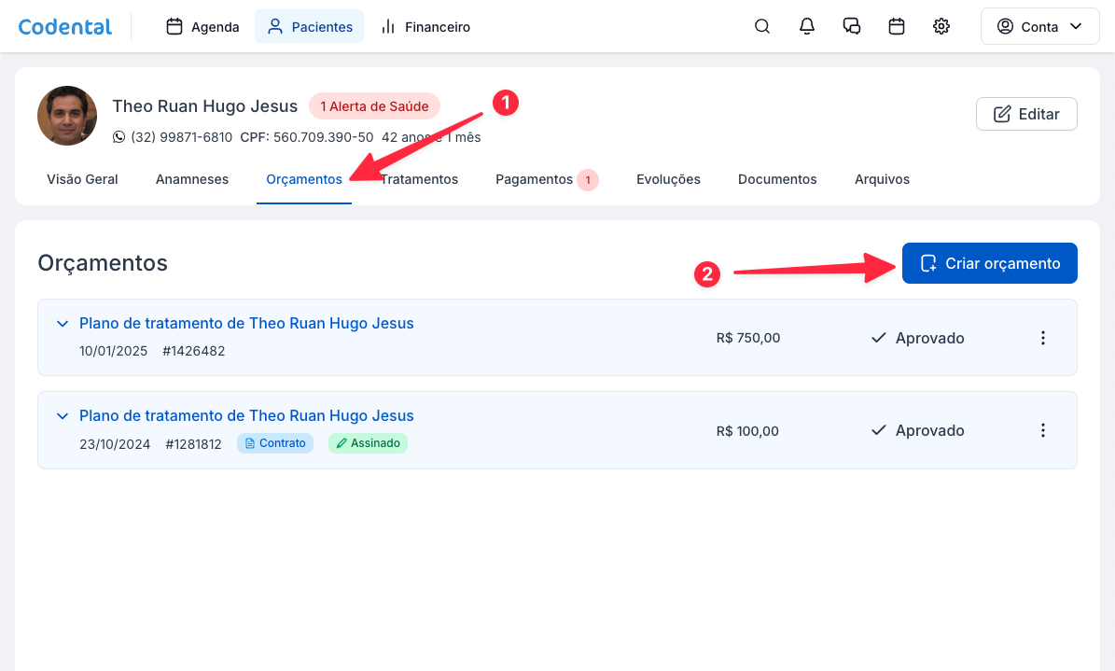Viewport: 1115px width, 671px height.
Task: Open the notifications bell
Action: click(807, 27)
